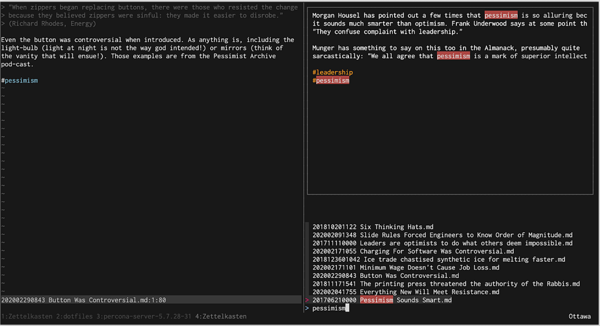Image resolution: width=600 pixels, height=326 pixels.
Task: Click the highlighted #pessimism tag in preview
Action: [x=331, y=81]
